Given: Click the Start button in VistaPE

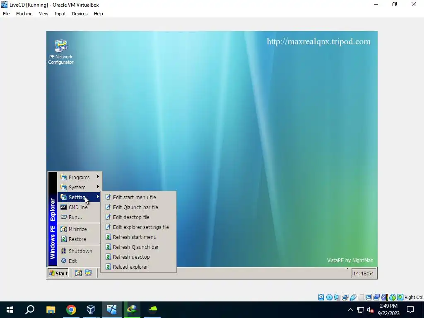Looking at the screenshot, I should pyautogui.click(x=58, y=273).
